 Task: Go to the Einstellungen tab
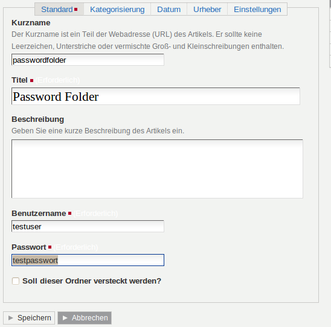coord(257,10)
